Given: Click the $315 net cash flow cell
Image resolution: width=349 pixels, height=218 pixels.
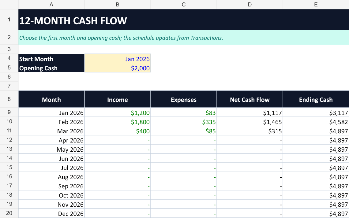Looking at the screenshot, I should pos(250,131).
